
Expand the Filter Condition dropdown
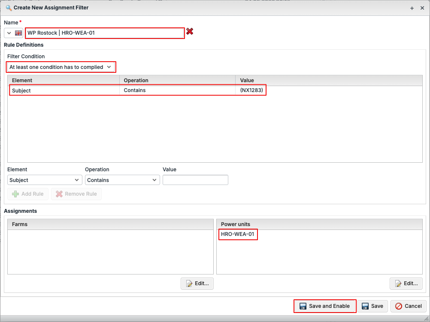click(61, 67)
